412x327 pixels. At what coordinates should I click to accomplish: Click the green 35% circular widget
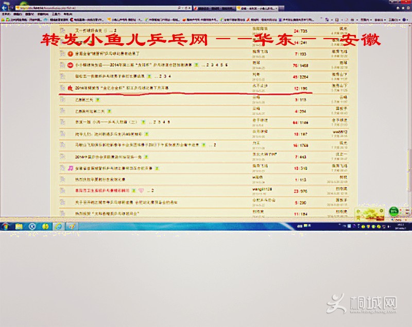(394, 211)
